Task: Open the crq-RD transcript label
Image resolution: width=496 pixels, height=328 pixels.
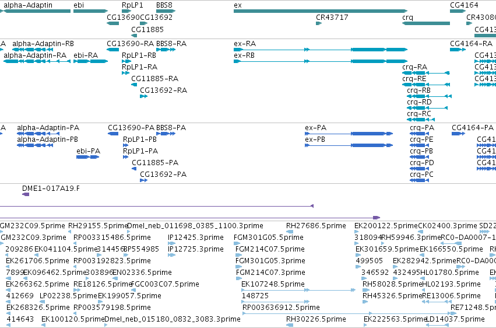Action: pyautogui.click(x=419, y=102)
